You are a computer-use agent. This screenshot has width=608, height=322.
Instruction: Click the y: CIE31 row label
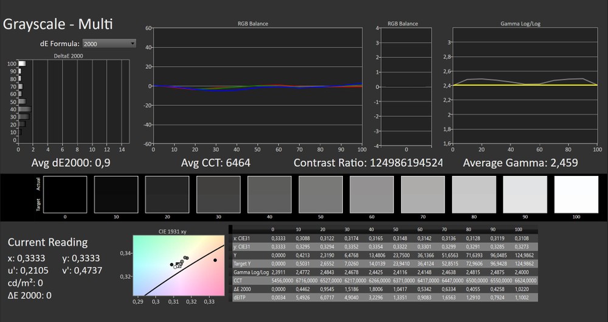pos(241,247)
